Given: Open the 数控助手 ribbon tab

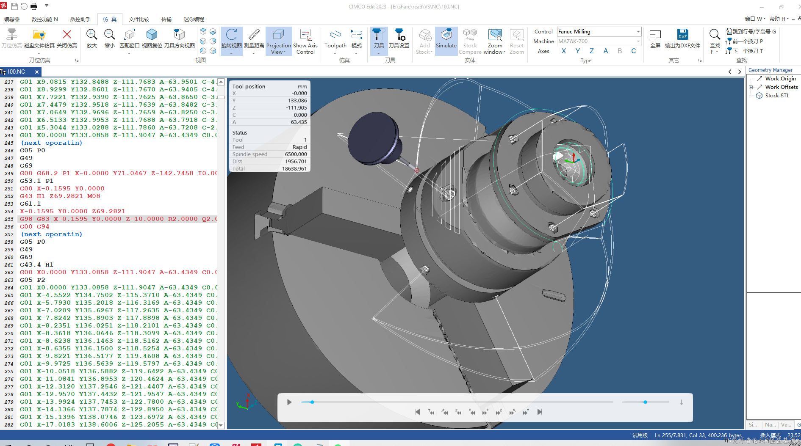Looking at the screenshot, I should click(x=80, y=19).
